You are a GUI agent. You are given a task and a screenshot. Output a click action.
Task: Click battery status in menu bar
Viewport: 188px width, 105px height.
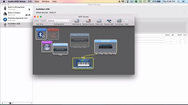coord(156,1)
